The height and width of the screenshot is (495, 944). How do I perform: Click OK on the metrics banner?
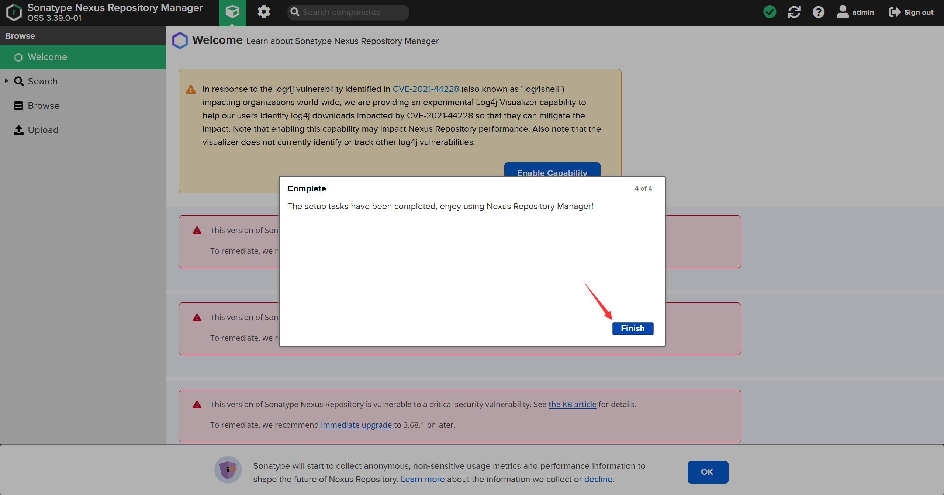click(707, 472)
